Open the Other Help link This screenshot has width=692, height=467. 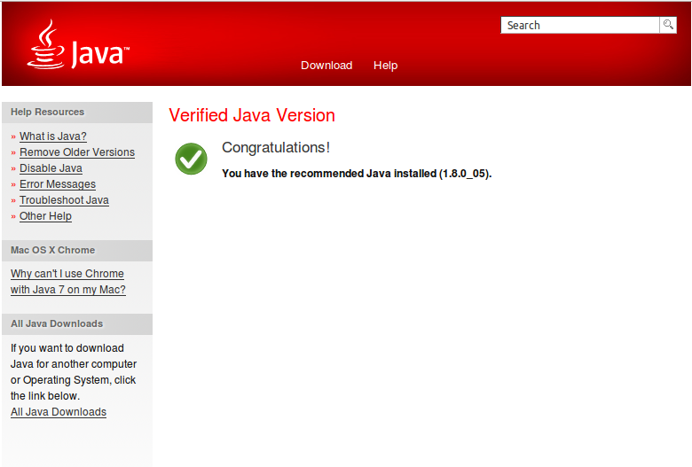(x=45, y=216)
